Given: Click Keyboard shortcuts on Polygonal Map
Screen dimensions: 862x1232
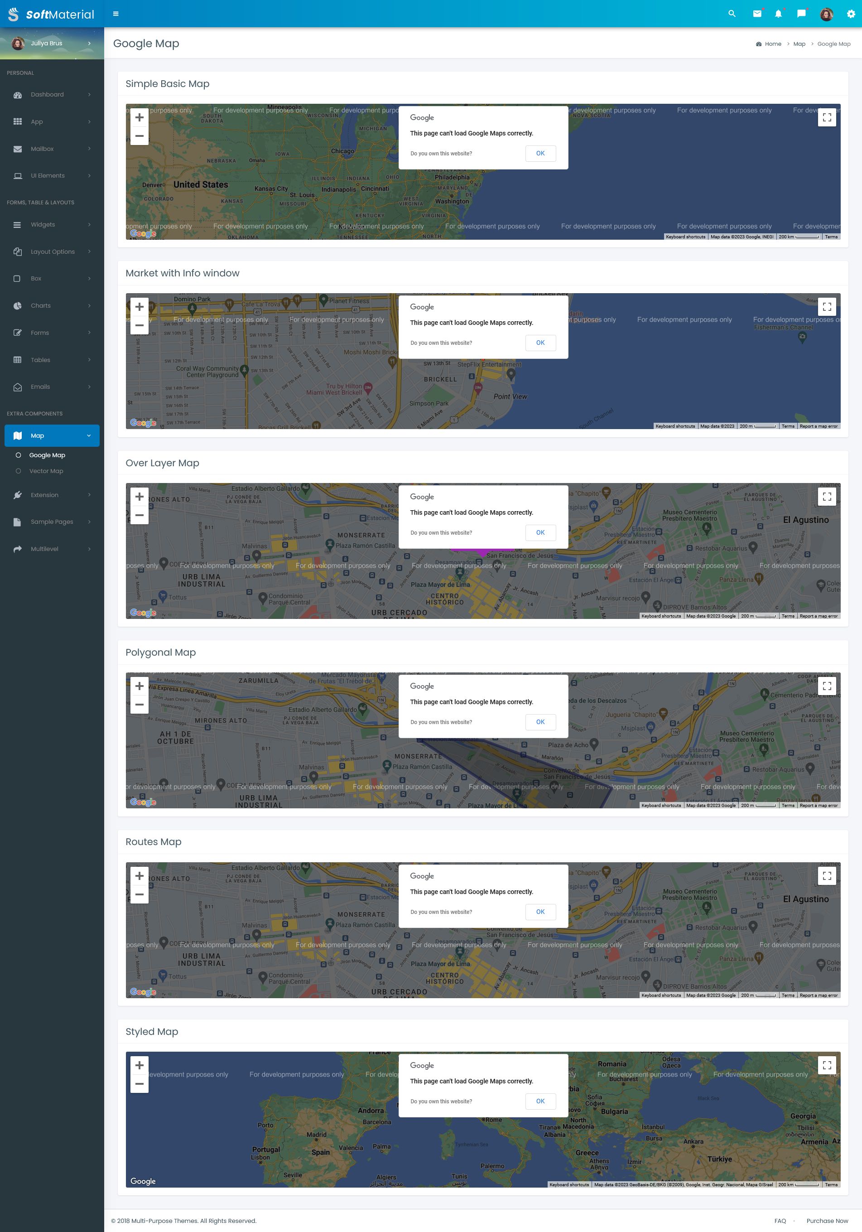Looking at the screenshot, I should click(x=661, y=806).
